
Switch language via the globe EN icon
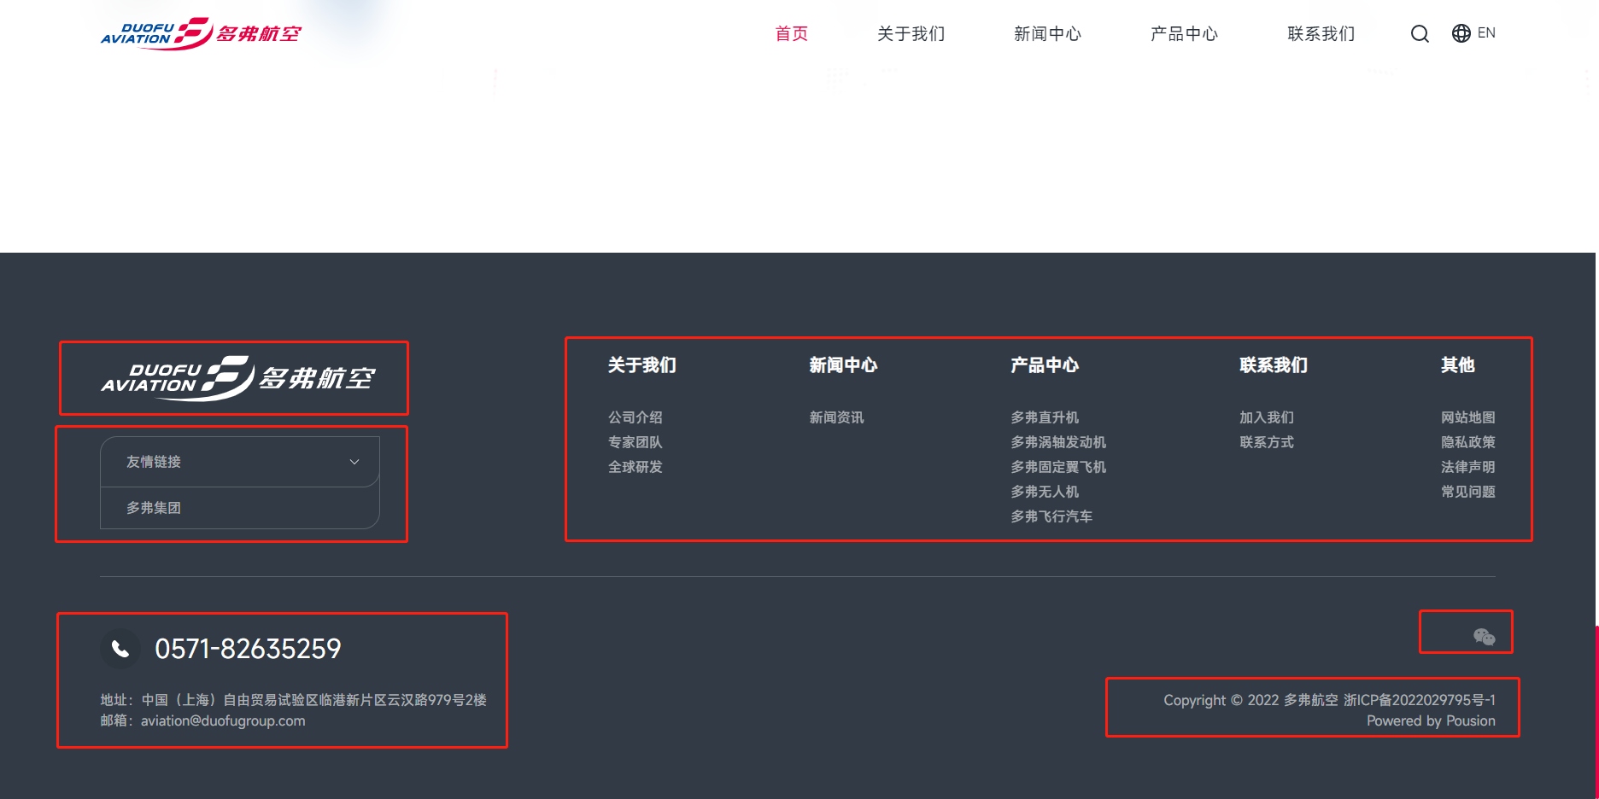point(1473,33)
